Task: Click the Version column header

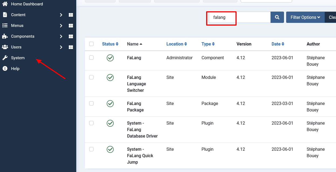Action: 244,44
